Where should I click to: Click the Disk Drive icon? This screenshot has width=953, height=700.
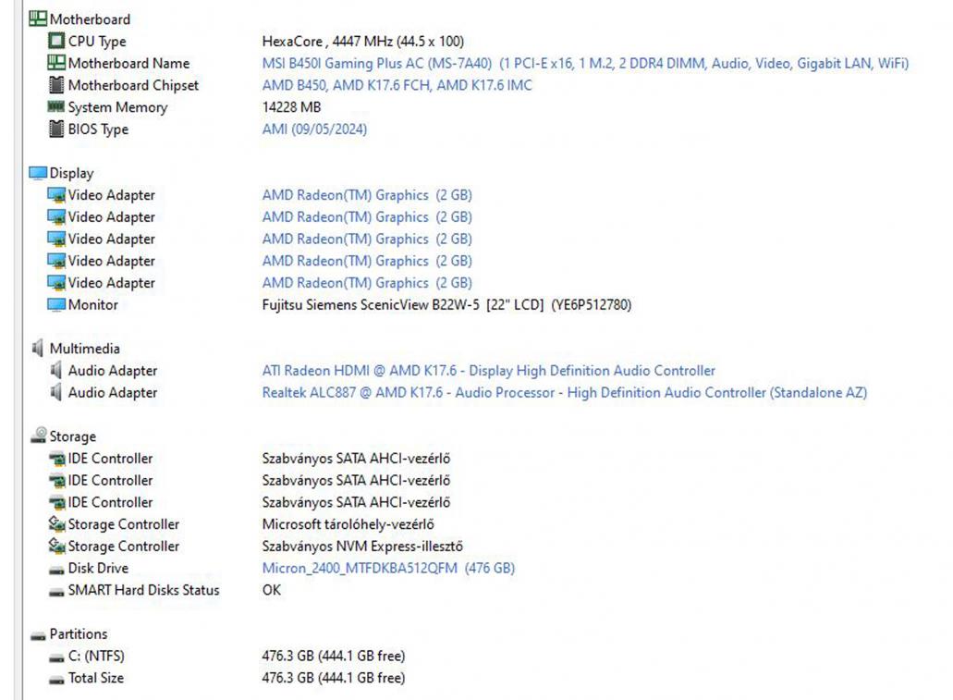coord(56,569)
